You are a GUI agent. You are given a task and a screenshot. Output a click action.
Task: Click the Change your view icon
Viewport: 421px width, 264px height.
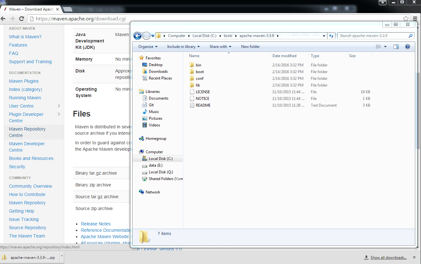379,47
